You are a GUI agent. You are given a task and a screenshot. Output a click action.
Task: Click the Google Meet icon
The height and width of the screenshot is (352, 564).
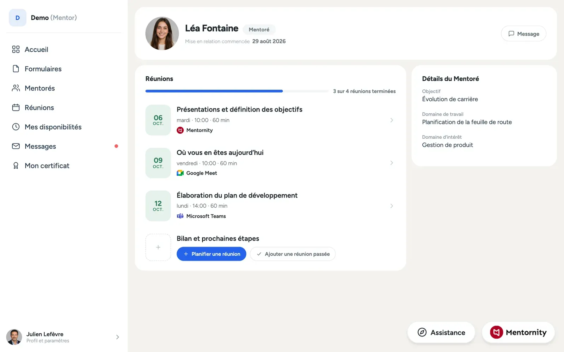tap(180, 173)
